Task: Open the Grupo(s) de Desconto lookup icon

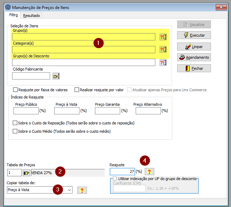Action: (163, 63)
